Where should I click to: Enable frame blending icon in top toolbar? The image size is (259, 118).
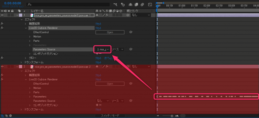click(x=136, y=5)
